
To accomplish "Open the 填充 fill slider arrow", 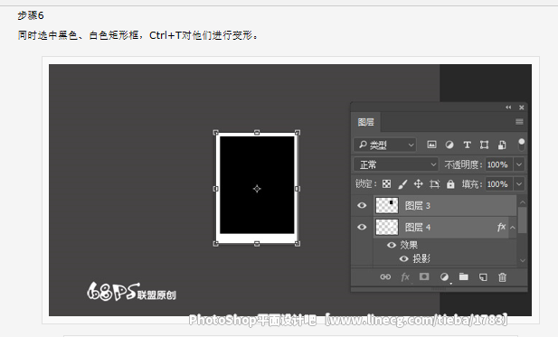I will (519, 183).
